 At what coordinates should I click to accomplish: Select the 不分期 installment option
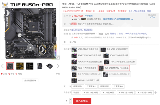76,93
